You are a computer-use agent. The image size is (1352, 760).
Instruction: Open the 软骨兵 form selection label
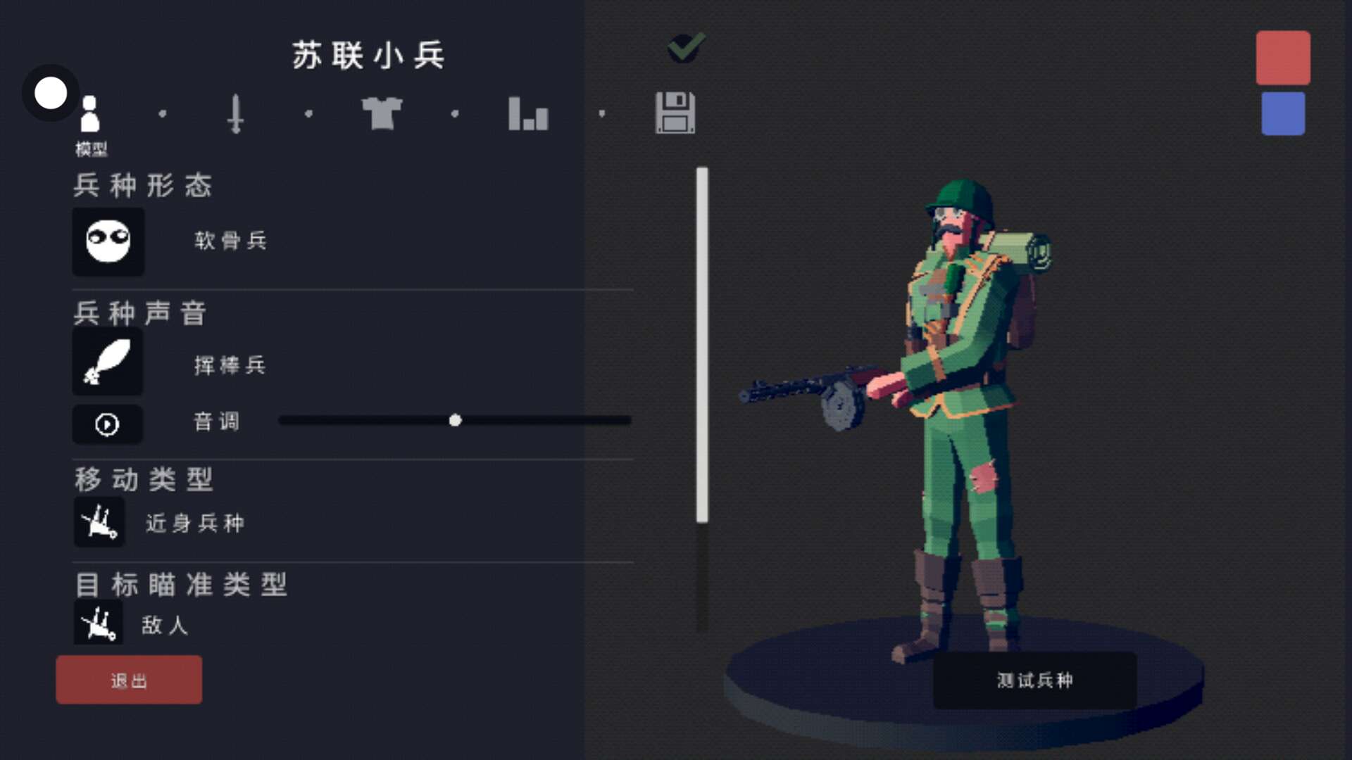point(231,241)
